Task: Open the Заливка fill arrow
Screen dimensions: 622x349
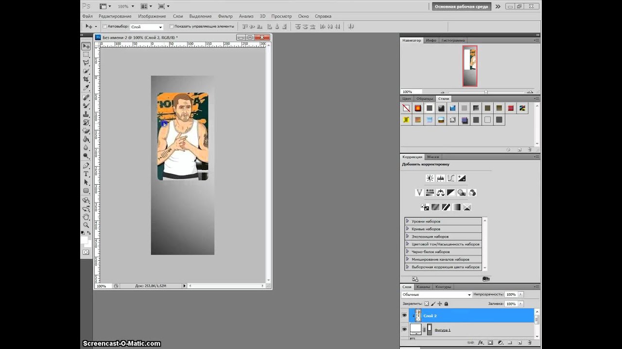Action: (x=521, y=304)
